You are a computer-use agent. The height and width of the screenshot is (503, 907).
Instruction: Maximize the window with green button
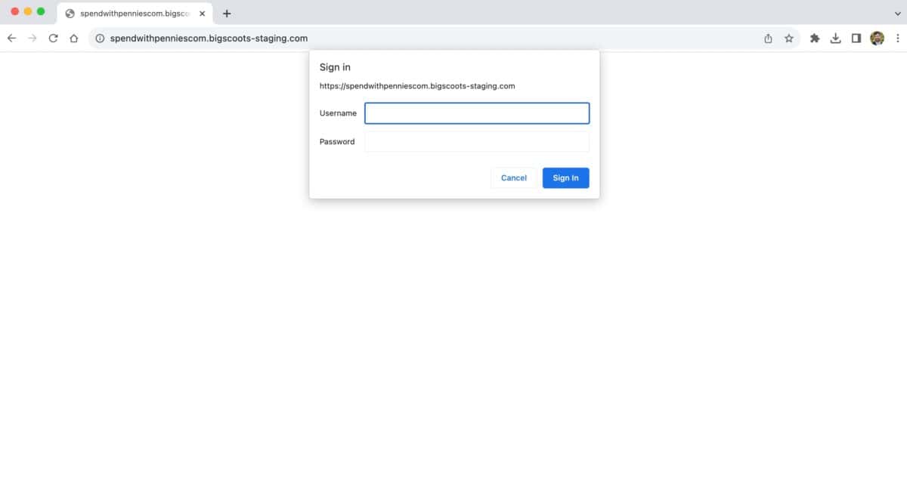(x=41, y=11)
